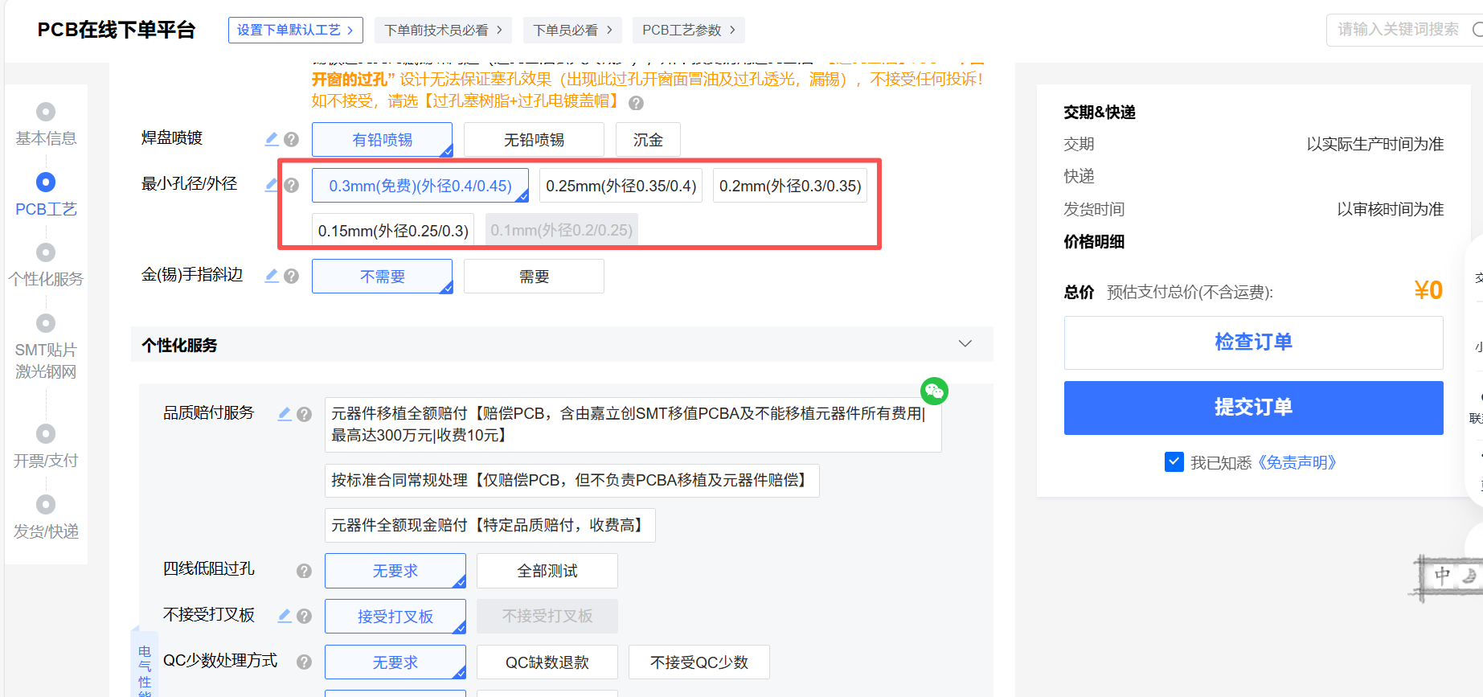This screenshot has height=697, width=1483.
Task: Click help icon beside 最小孔径/外径
Action: (x=291, y=185)
